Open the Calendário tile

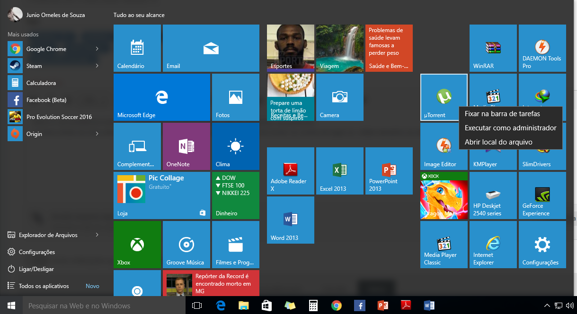(x=137, y=48)
